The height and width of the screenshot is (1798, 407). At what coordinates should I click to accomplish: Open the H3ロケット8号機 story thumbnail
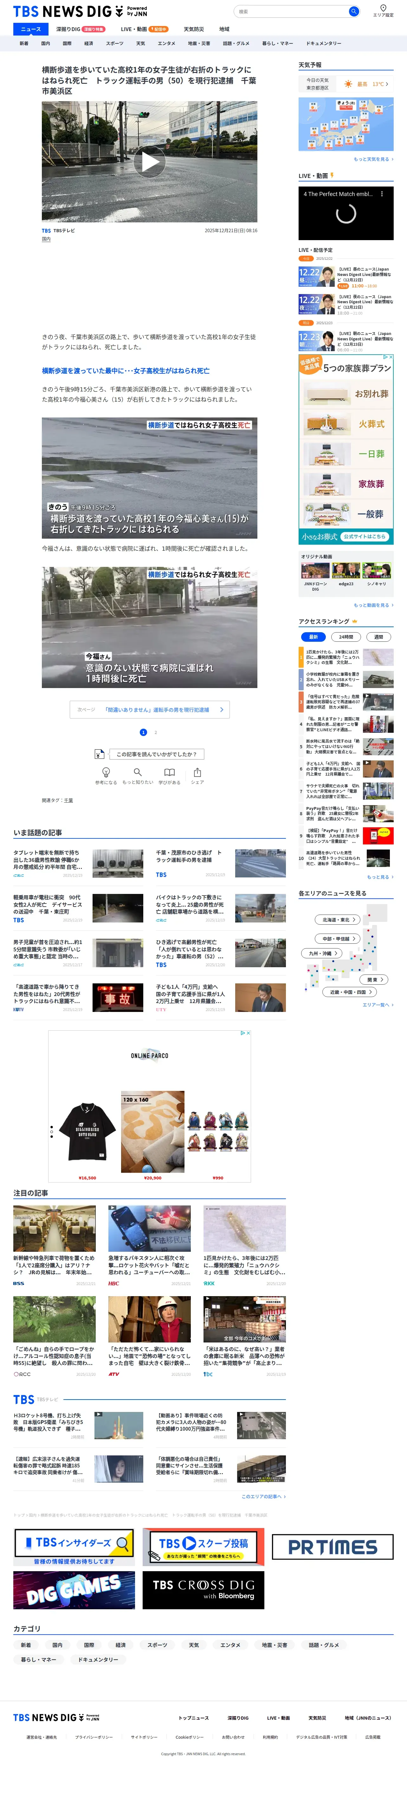point(118,1426)
